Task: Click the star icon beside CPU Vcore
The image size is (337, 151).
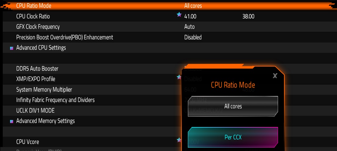Action: (x=179, y=140)
